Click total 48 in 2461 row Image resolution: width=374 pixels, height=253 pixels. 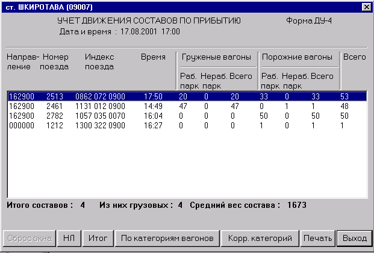click(344, 106)
